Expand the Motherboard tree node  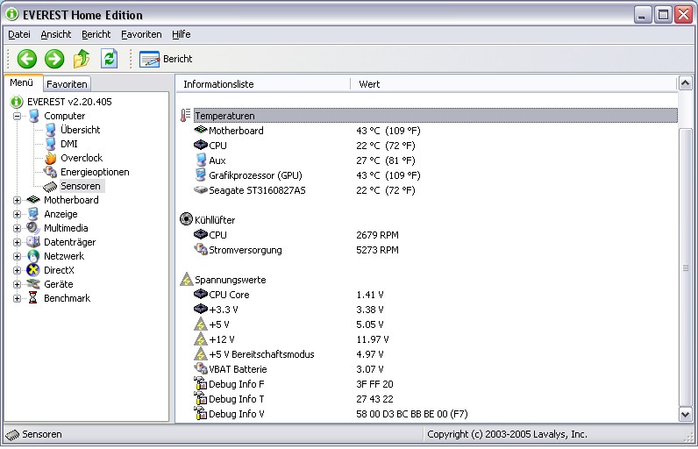coord(17,200)
